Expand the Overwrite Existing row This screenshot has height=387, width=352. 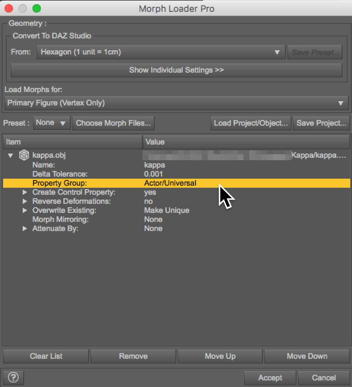click(24, 210)
